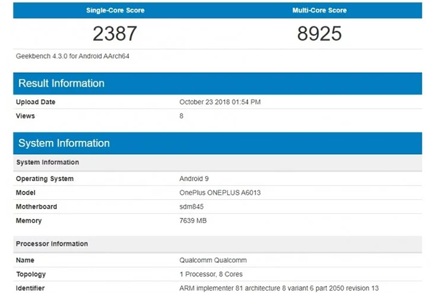The width and height of the screenshot is (432, 293).
Task: Click the Upload Date label
Action: pyautogui.click(x=36, y=102)
